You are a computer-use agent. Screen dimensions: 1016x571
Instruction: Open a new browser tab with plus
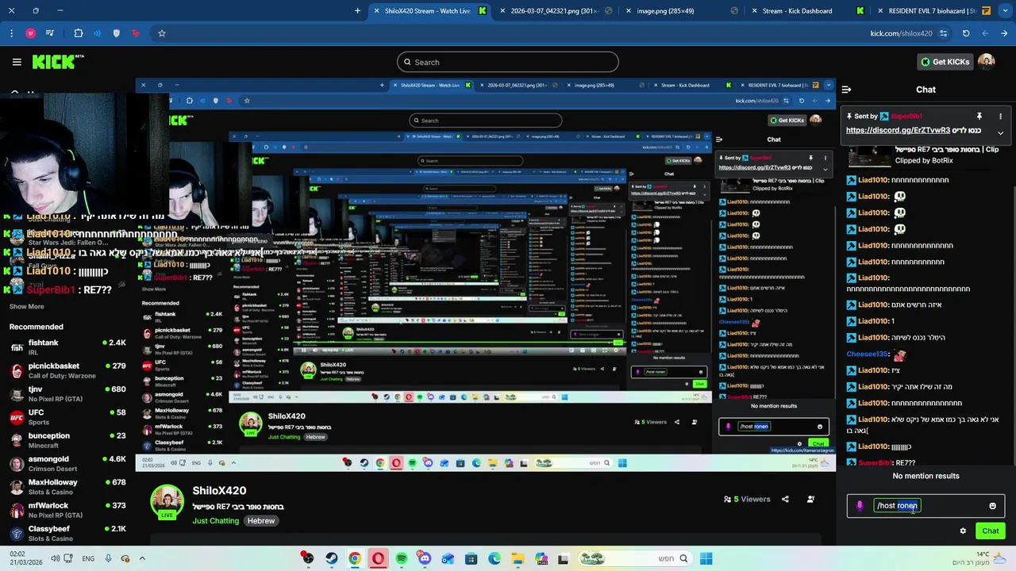point(357,11)
